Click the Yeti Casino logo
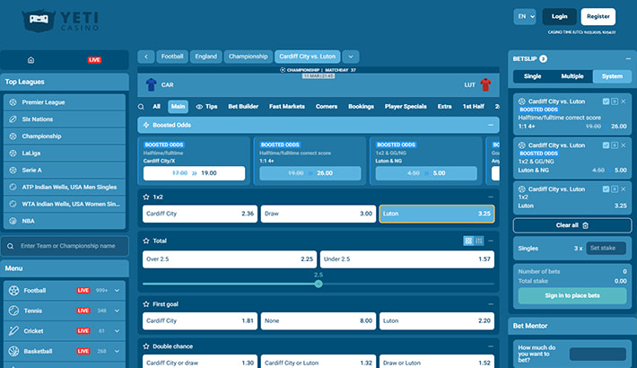The height and width of the screenshot is (368, 637). pos(60,21)
